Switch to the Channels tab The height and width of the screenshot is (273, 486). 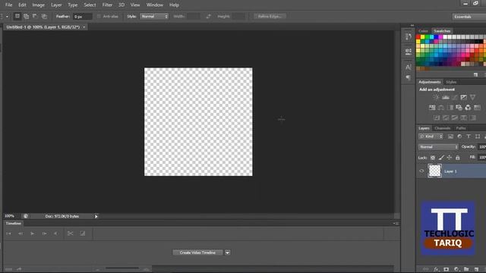pos(442,128)
